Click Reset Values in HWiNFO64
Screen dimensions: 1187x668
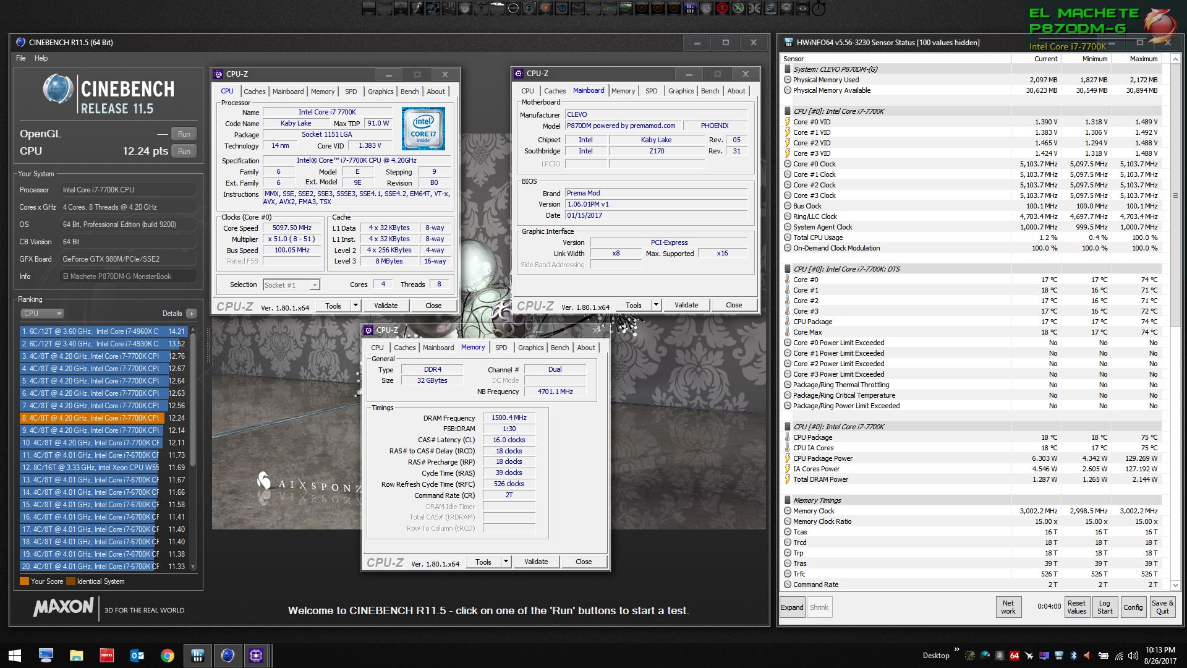click(1076, 607)
